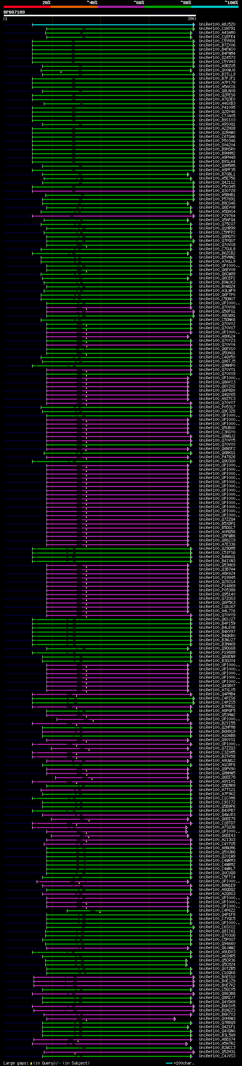Select hit UniRef100_B3TLL9
Image resolution: width=242 pixels, height=1066 pixels.
click(x=217, y=74)
